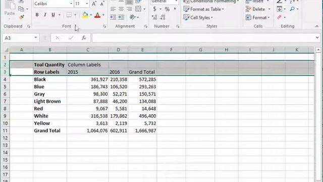The image size is (323, 182).
Task: Click the Clear eraser icon
Action: point(279,17)
